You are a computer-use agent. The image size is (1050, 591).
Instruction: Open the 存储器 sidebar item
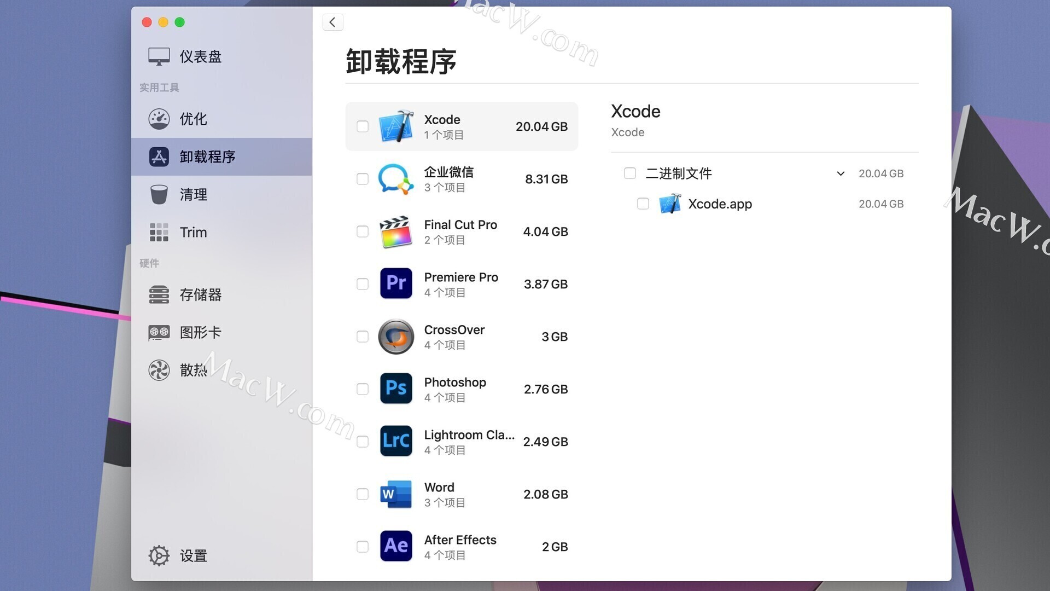tap(221, 294)
